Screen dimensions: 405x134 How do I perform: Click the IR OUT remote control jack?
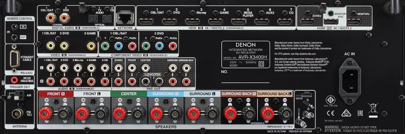15,37
